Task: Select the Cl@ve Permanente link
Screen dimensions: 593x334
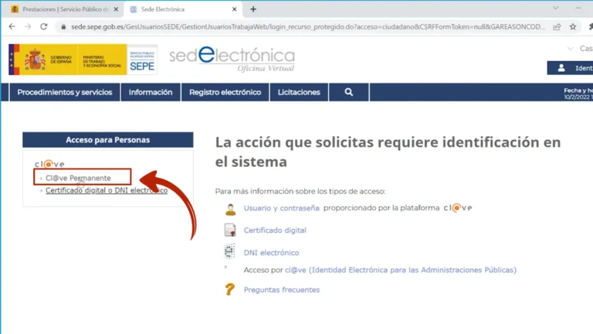Action: (x=78, y=178)
